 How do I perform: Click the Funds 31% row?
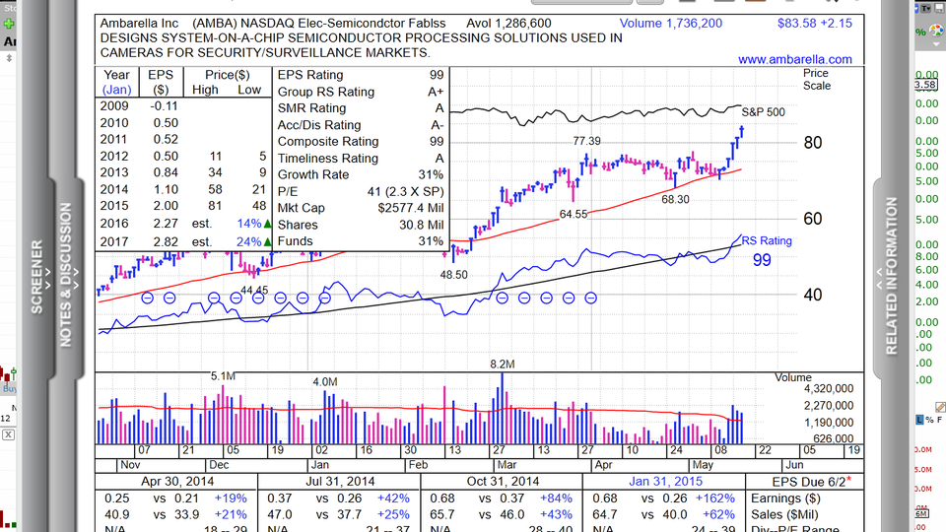(361, 240)
